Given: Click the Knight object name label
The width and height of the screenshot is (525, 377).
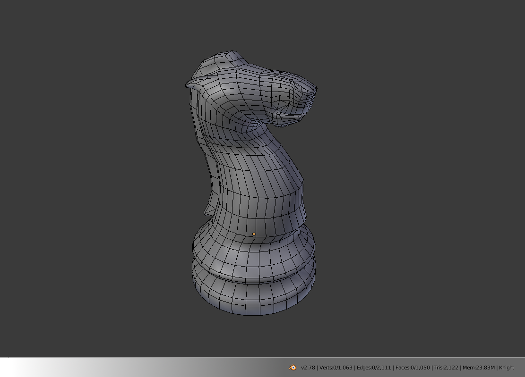Looking at the screenshot, I should [506, 368].
